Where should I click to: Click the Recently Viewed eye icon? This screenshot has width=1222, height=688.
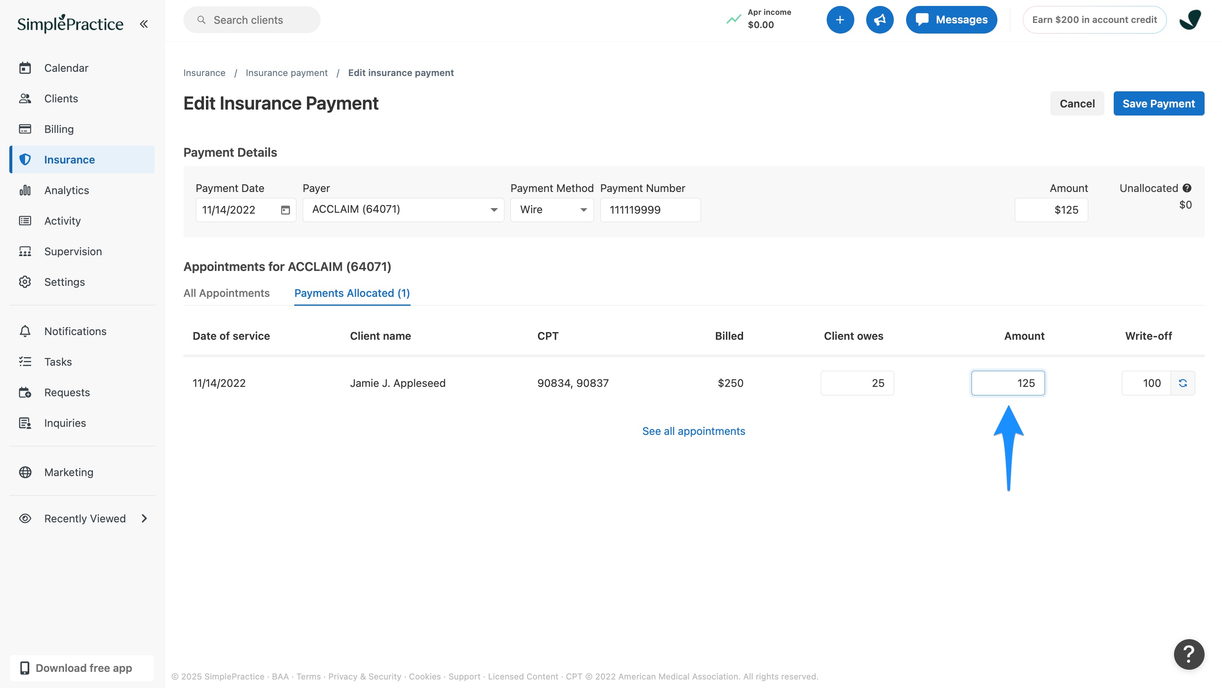(x=25, y=519)
